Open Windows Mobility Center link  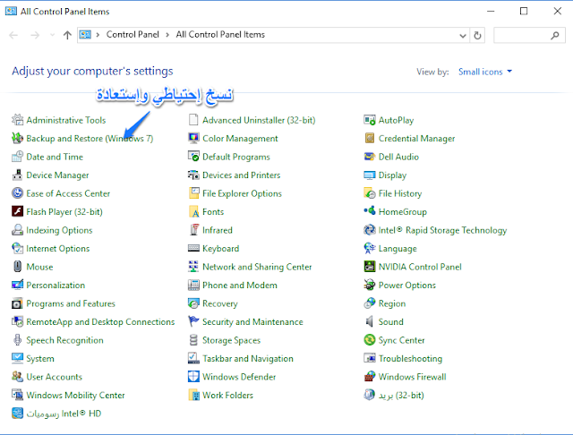75,396
